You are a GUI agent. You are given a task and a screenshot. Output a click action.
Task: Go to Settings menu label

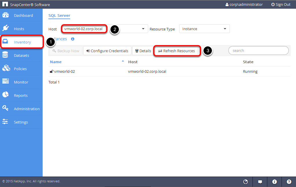(21, 122)
